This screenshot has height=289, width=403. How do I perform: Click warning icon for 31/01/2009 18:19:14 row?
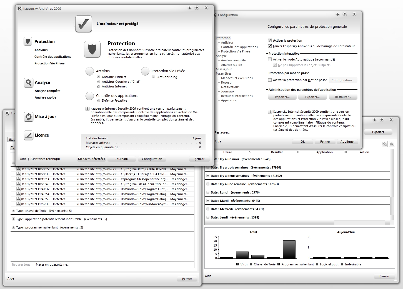click(x=19, y=179)
